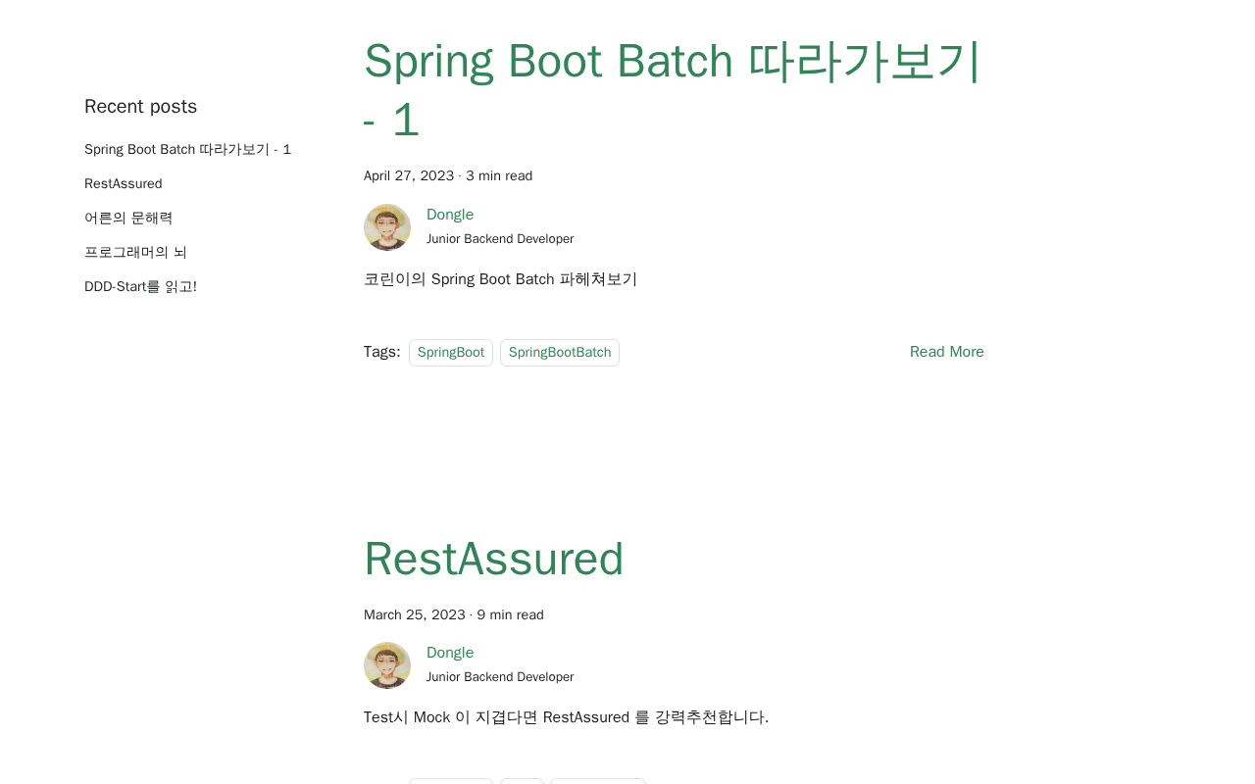1255x784 pixels.
Task: Click author name Dongle under the March 25 post
Action: [450, 653]
